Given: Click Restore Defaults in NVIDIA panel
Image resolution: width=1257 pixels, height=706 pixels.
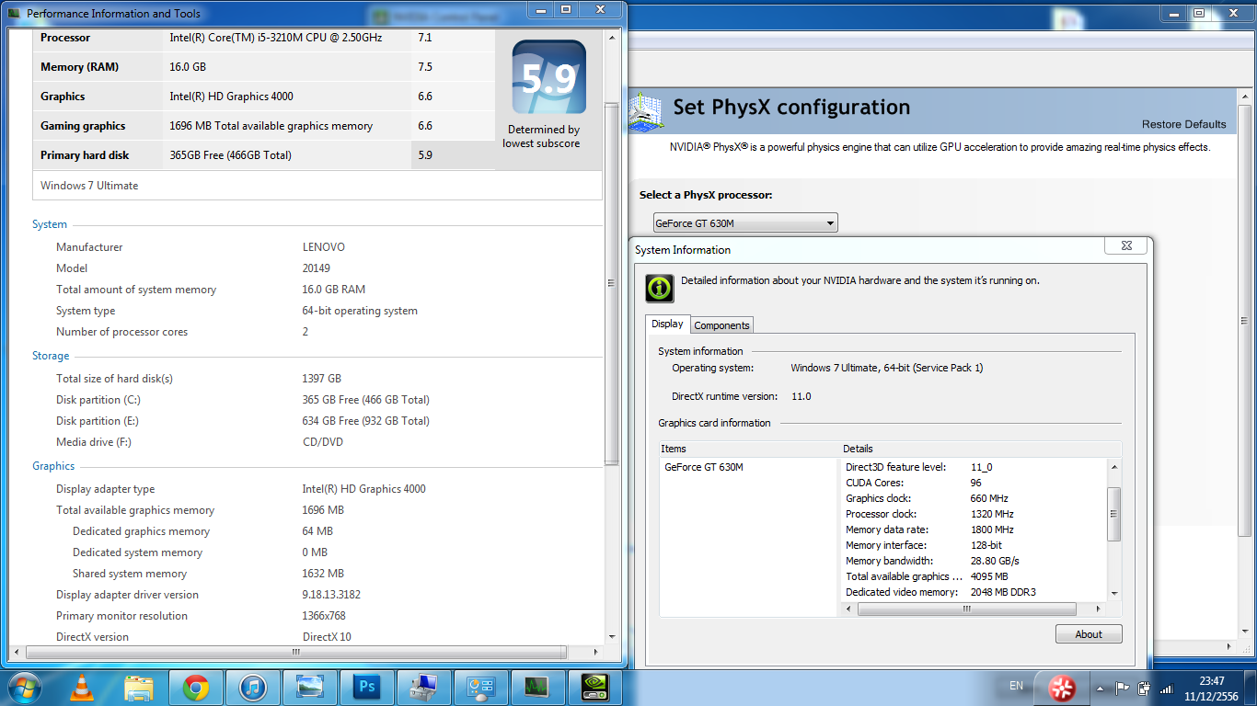Looking at the screenshot, I should tap(1183, 124).
